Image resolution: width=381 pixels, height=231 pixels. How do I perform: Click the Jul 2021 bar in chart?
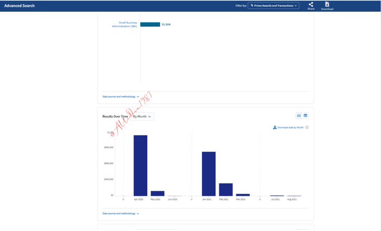tap(277, 195)
